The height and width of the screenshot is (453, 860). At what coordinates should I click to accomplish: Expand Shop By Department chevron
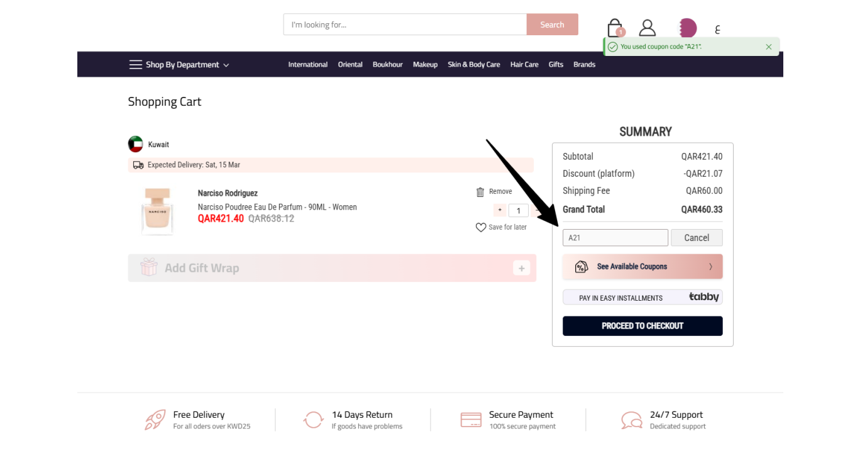226,65
